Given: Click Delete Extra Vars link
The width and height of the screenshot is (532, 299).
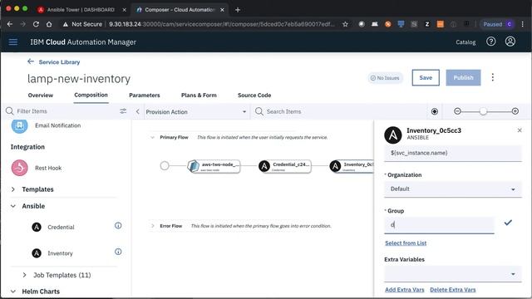Looking at the screenshot, I should 452,290.
